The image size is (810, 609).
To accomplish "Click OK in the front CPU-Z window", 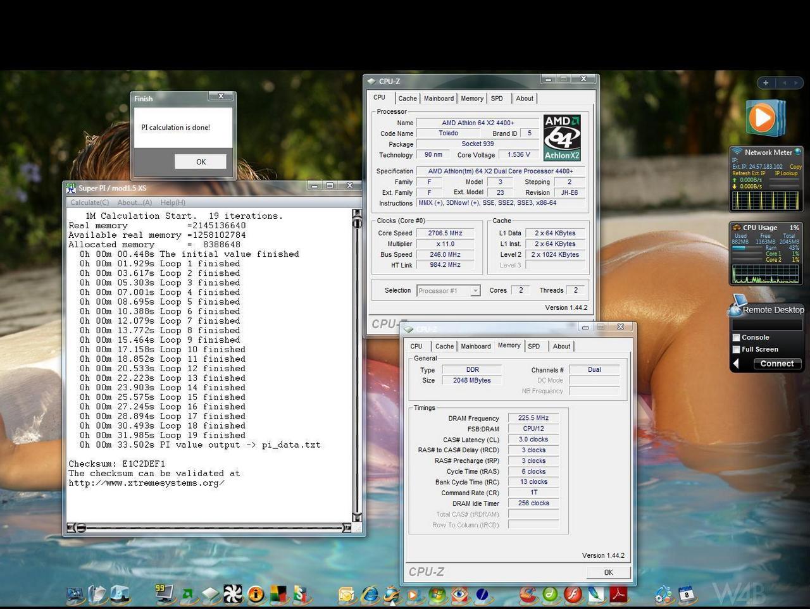I will pos(609,572).
